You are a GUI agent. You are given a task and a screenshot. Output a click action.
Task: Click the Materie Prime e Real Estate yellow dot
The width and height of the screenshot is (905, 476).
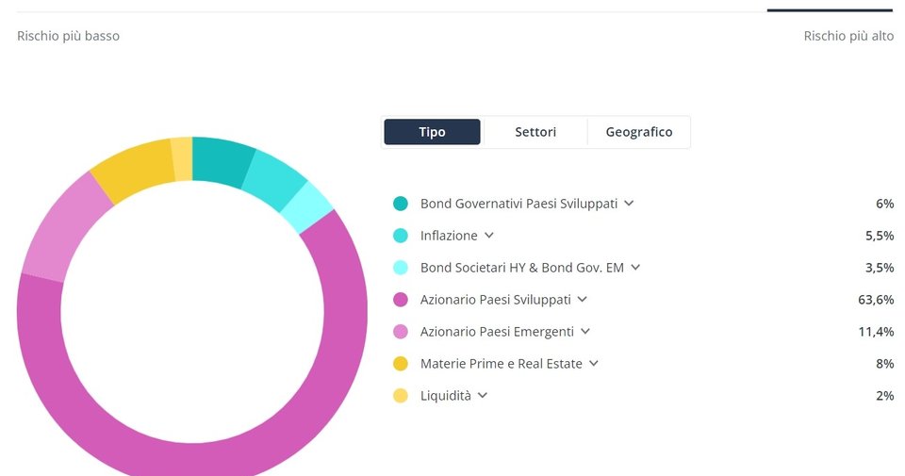[x=400, y=364]
